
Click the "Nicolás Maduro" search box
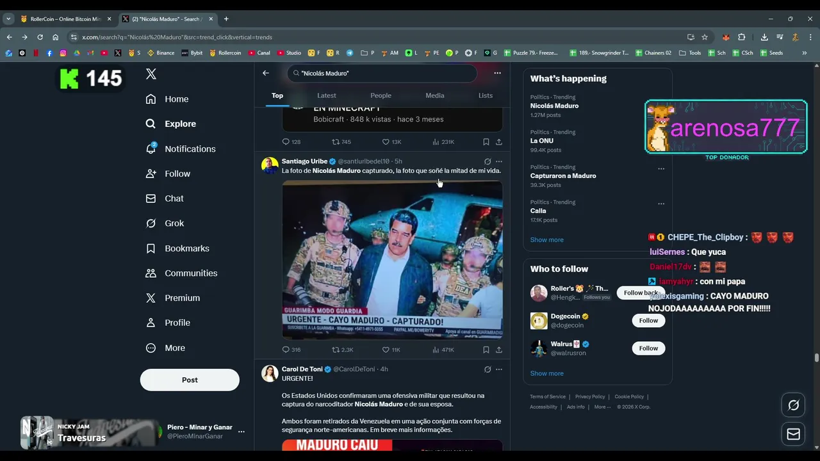click(382, 73)
